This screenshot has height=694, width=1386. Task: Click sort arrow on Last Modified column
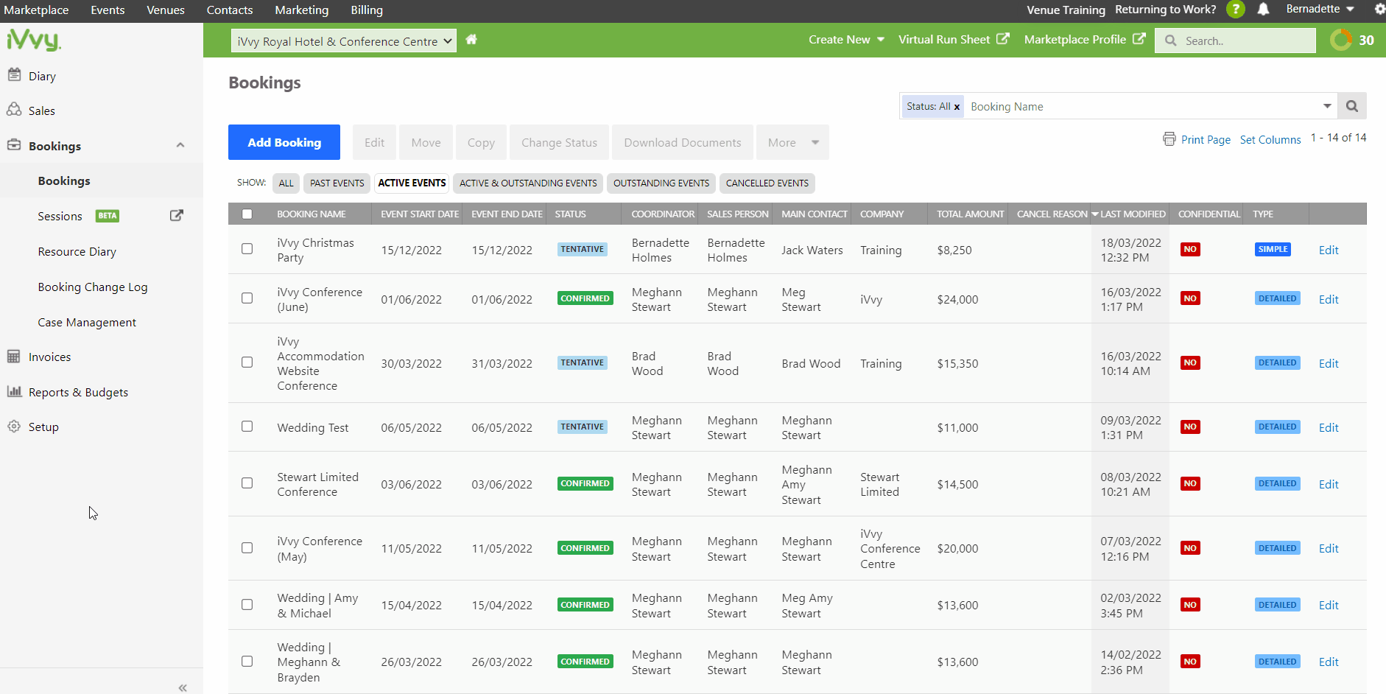[x=1095, y=214]
